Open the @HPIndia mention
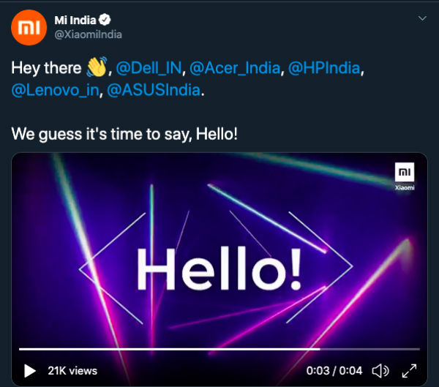This screenshot has width=439, height=387. pos(324,68)
